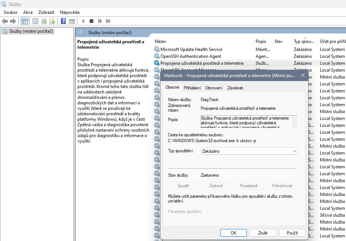Viewport: 346px width, 241px height.
Task: Switch to the Závislosti tab
Action: pyautogui.click(x=235, y=88)
